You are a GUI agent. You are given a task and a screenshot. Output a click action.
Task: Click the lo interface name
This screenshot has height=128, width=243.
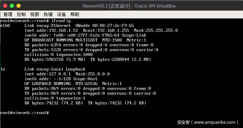[3, 69]
